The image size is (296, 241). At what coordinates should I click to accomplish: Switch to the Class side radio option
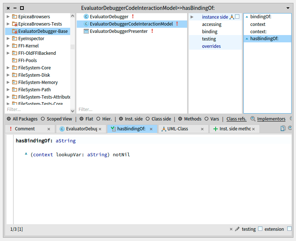point(148,119)
